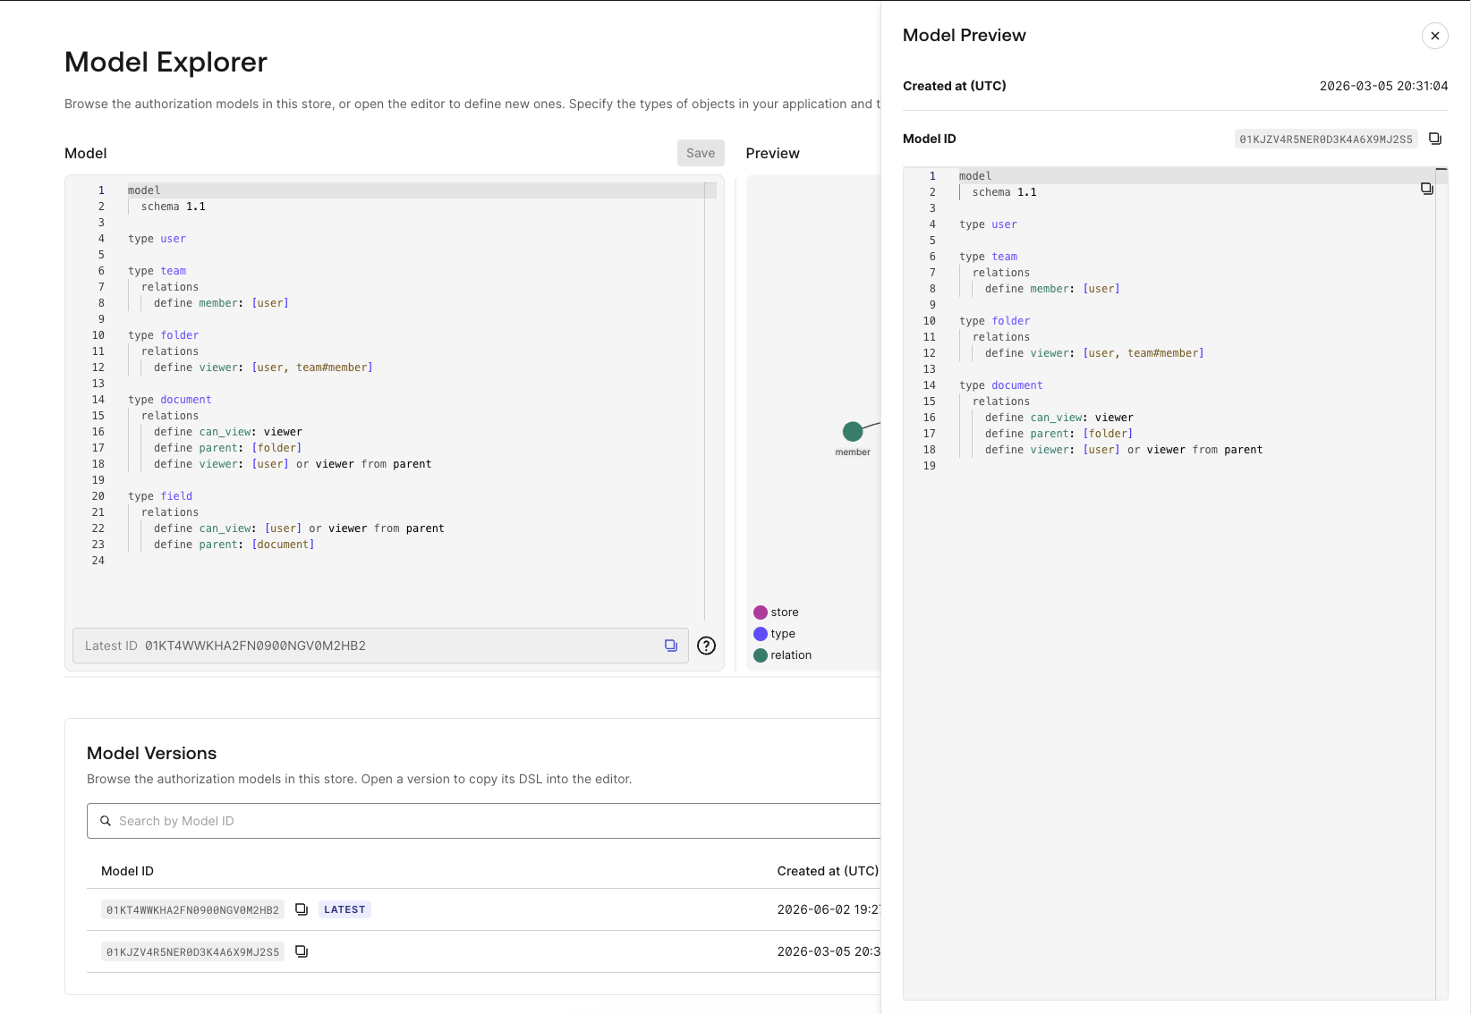Screen dimensions: 1471x1014
Task: Click the Created at (UTC) label in preview
Action: (954, 86)
